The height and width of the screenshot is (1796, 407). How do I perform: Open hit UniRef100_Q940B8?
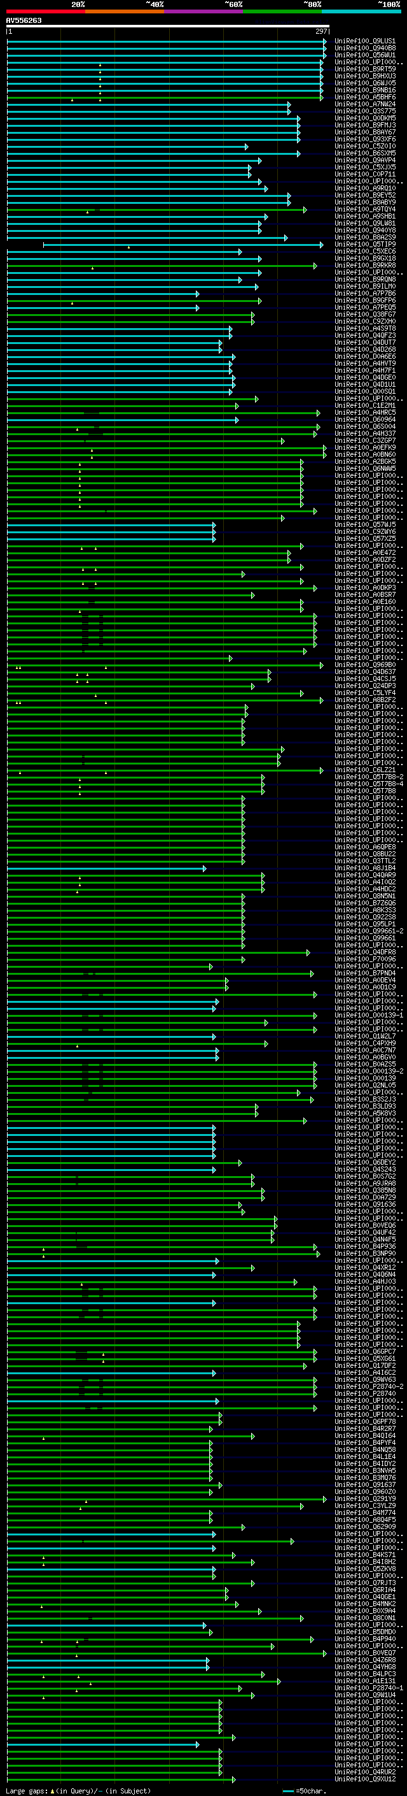point(364,48)
